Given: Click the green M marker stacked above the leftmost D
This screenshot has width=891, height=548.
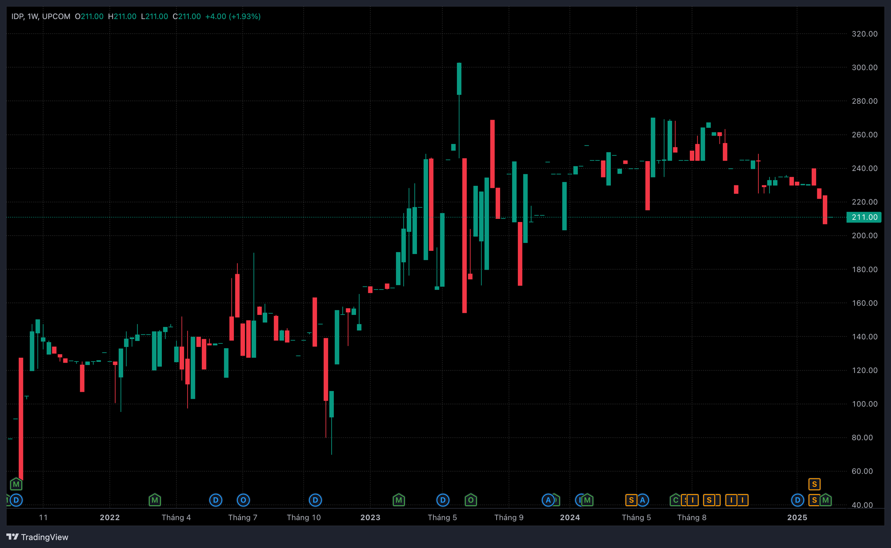Looking at the screenshot, I should click(16, 484).
